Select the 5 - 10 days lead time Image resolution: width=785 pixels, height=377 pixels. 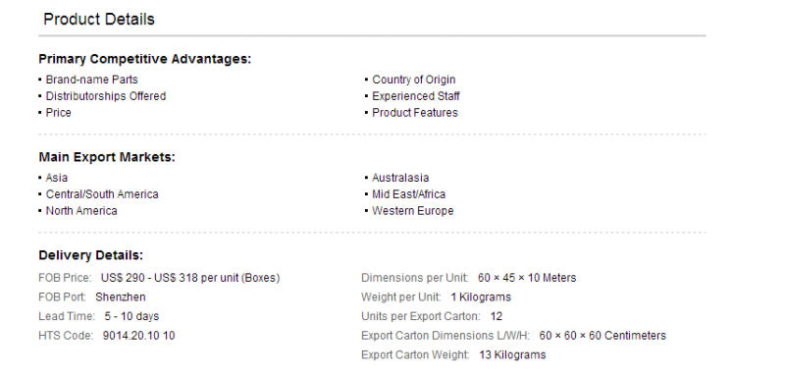131,316
